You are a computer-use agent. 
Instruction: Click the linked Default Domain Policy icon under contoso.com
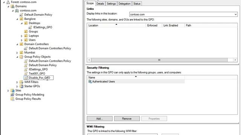(x=21, y=15)
